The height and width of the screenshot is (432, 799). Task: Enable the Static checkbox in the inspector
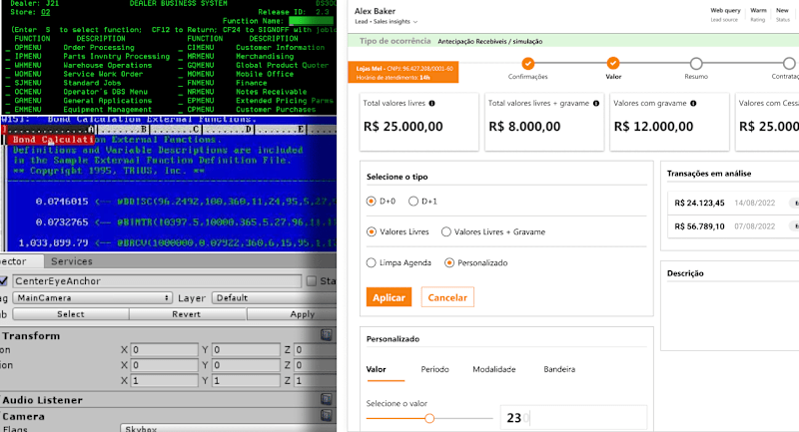312,281
